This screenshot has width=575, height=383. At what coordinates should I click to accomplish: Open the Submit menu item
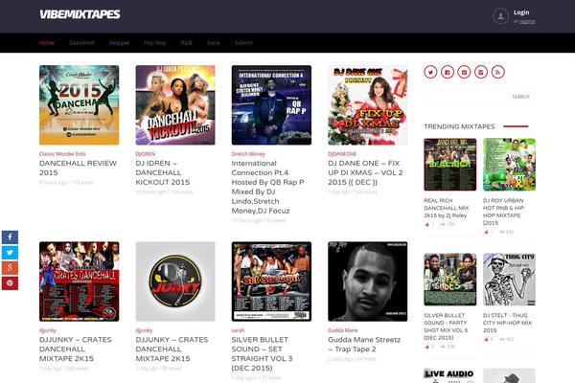(x=243, y=43)
